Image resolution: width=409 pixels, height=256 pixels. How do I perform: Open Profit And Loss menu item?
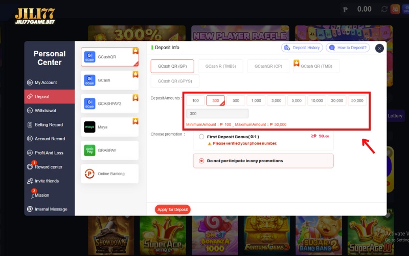50,153
